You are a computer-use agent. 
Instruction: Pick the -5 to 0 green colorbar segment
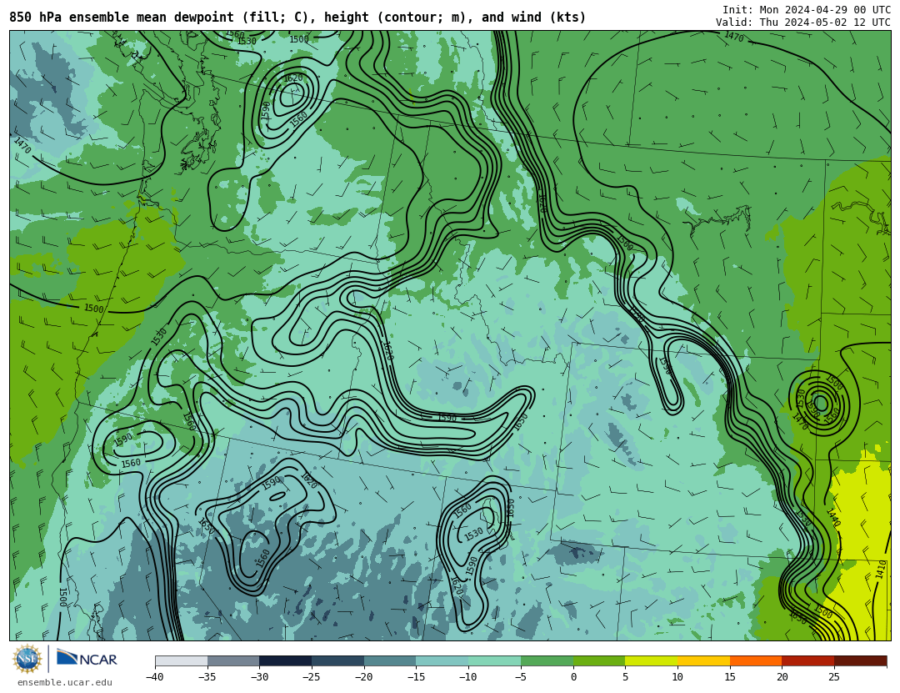(x=547, y=660)
